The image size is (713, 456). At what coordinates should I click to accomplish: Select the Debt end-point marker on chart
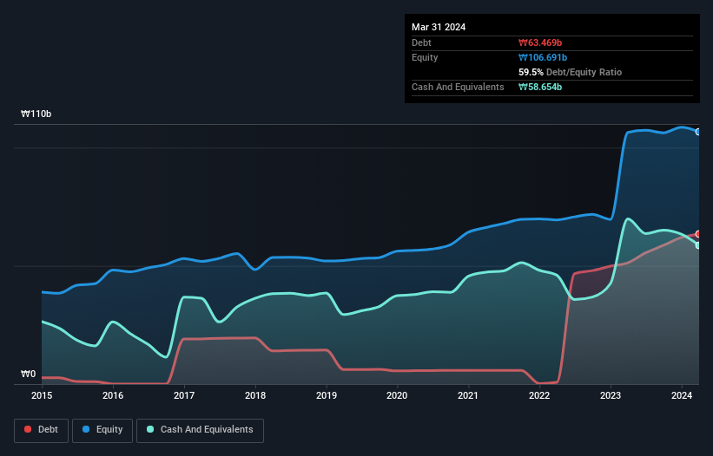coord(698,234)
